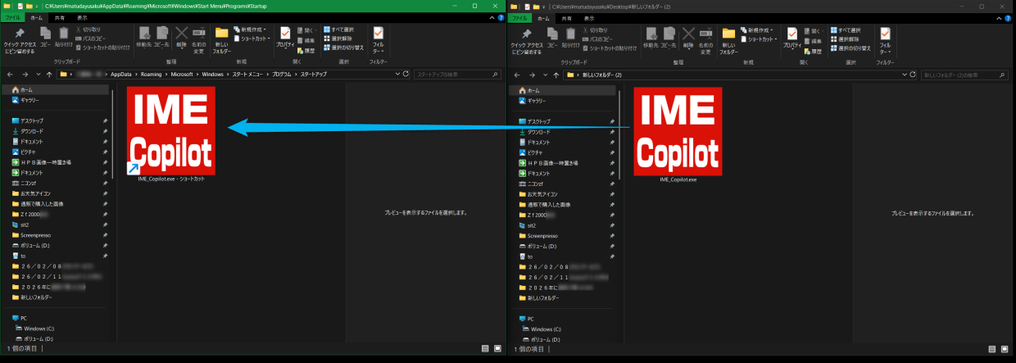Switch to details view in left window status bar
The height and width of the screenshot is (363, 1016).
(486, 348)
